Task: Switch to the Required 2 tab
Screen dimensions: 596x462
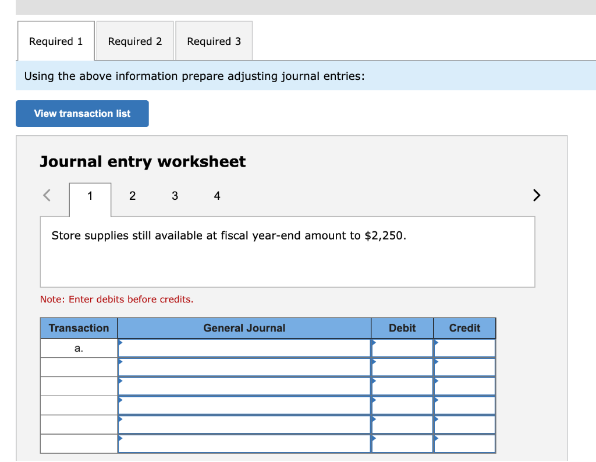Action: (134, 41)
